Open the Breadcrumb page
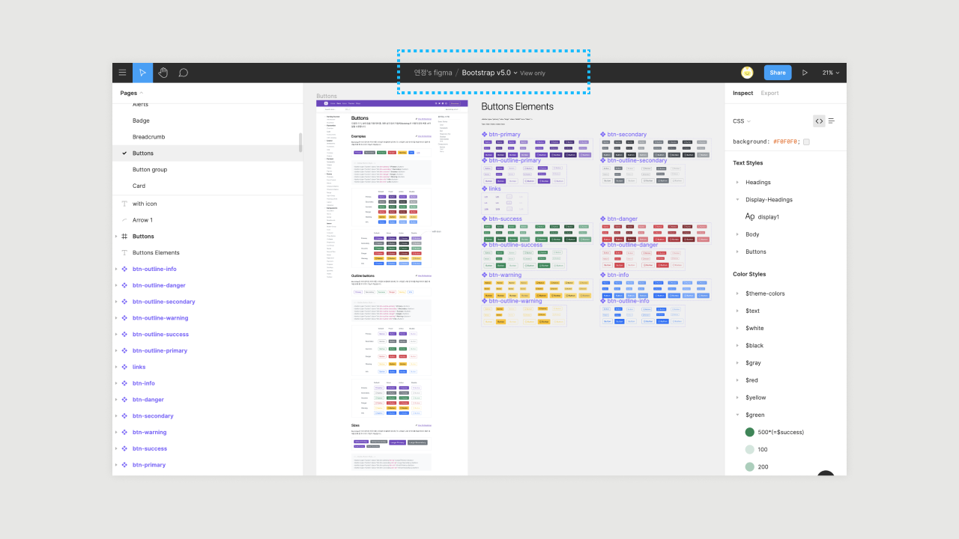The image size is (959, 539). click(x=148, y=137)
